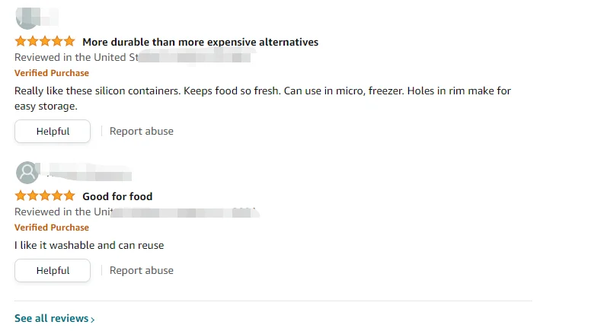Open the See all reviews link
Viewport: 604px width, 331px height.
click(x=51, y=318)
